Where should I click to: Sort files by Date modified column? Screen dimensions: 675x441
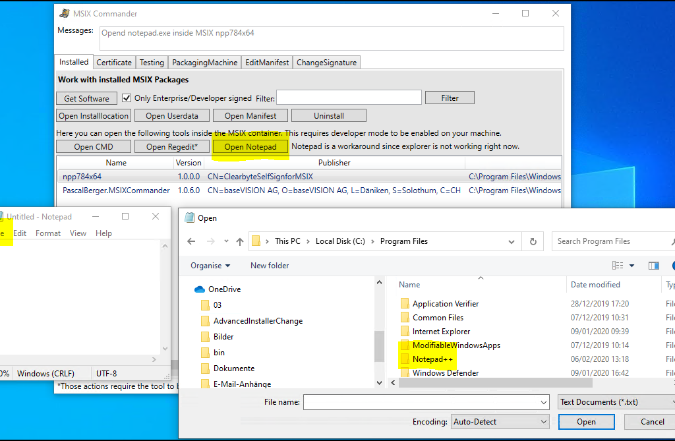[595, 285]
